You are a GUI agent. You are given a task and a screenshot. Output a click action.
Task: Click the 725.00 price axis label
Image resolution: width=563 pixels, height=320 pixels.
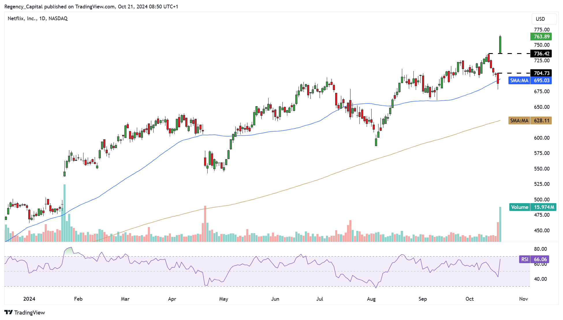[x=542, y=61]
